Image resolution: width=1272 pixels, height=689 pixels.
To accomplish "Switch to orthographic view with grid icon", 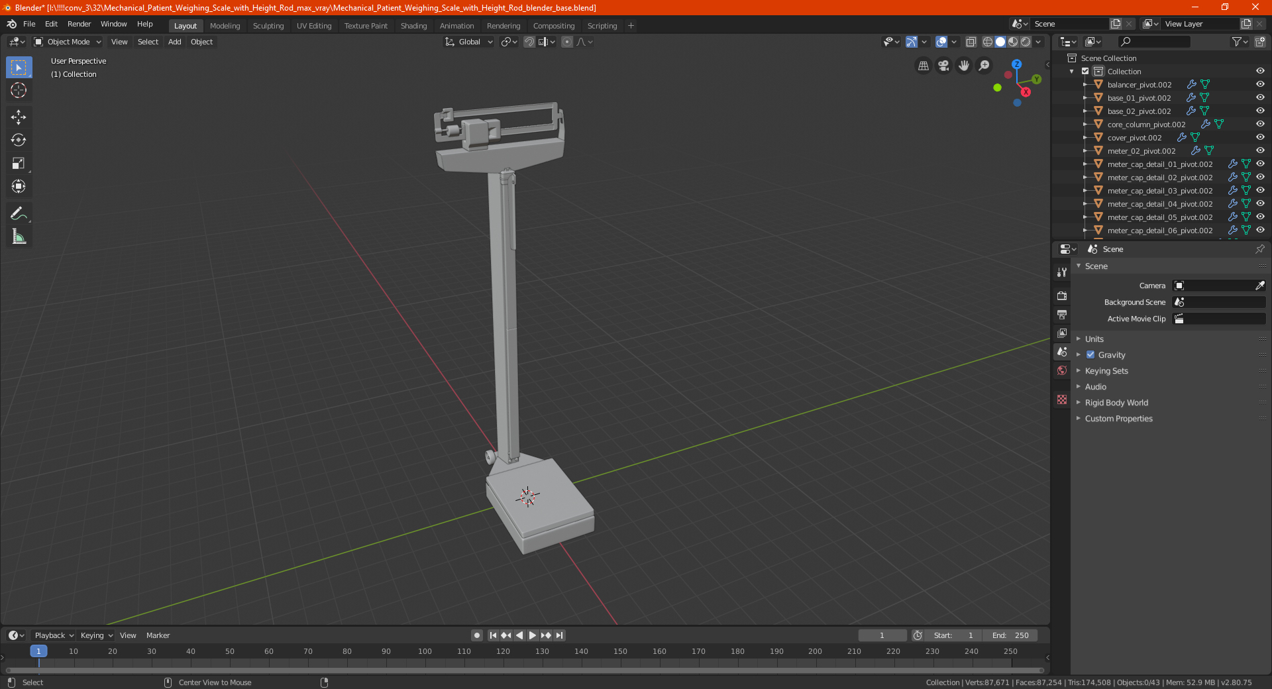I will [x=924, y=66].
